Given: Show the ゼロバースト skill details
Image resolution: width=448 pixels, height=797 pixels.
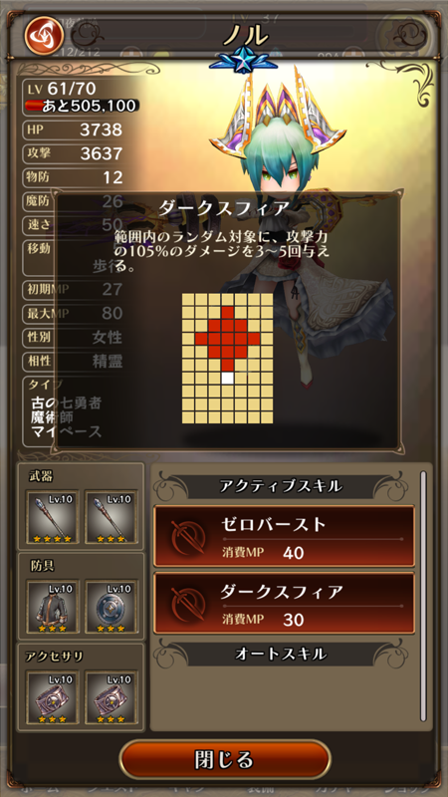Looking at the screenshot, I should [285, 536].
